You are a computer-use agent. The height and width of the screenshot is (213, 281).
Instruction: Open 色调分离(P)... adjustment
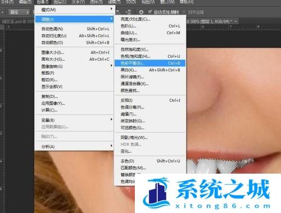pyautogui.click(x=150, y=107)
